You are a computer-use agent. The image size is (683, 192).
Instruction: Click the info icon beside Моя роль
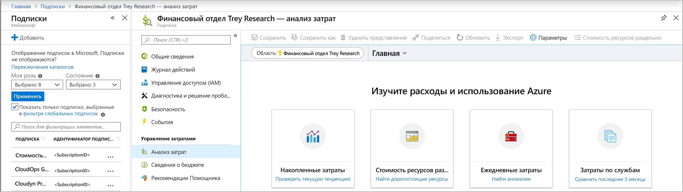click(x=40, y=76)
